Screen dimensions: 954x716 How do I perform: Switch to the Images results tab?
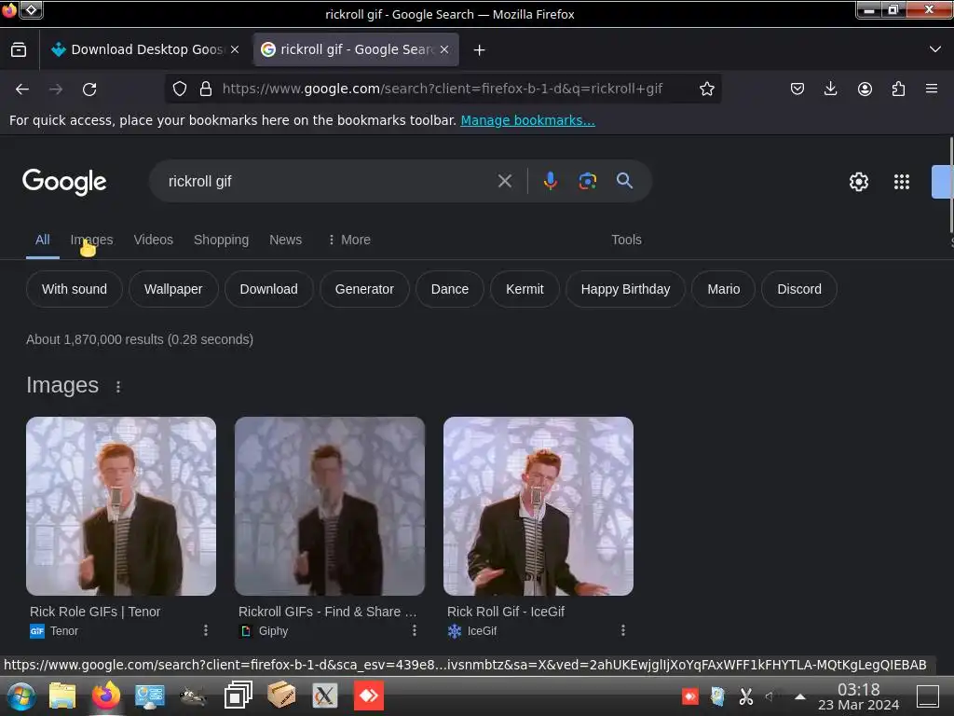point(91,240)
